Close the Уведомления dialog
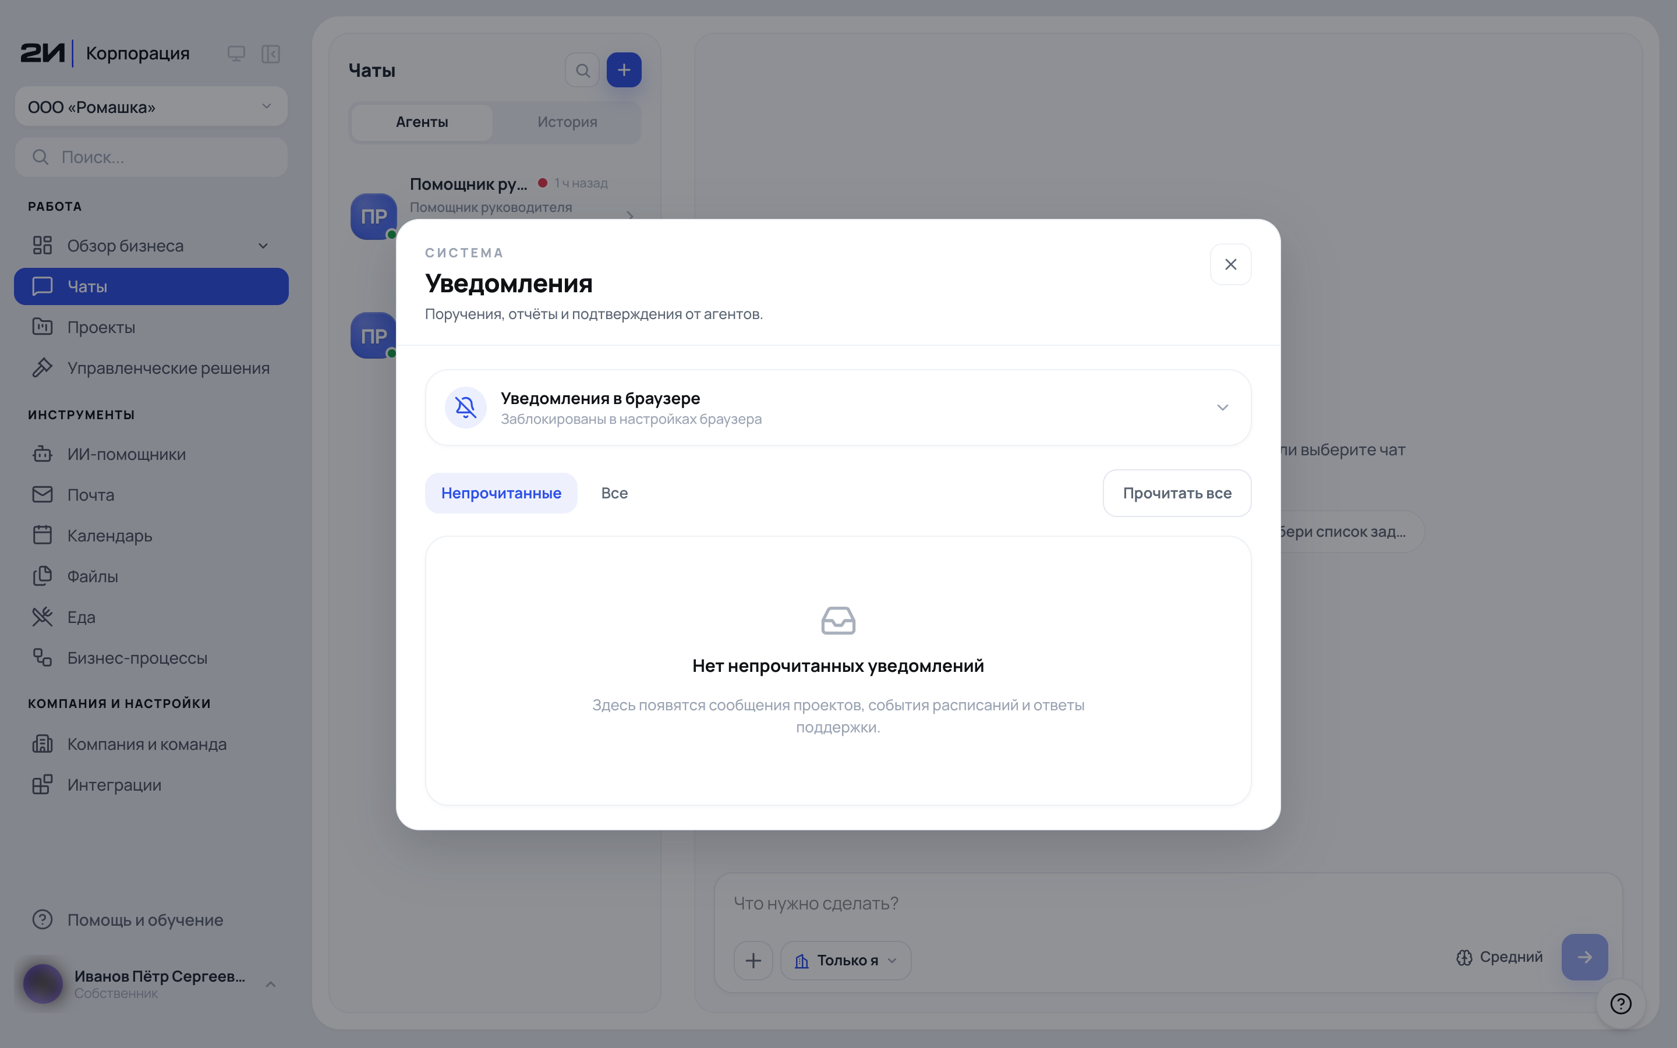Viewport: 1677px width, 1048px height. (1230, 264)
